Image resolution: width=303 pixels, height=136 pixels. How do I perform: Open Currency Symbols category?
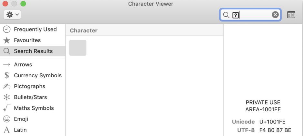(x=38, y=75)
